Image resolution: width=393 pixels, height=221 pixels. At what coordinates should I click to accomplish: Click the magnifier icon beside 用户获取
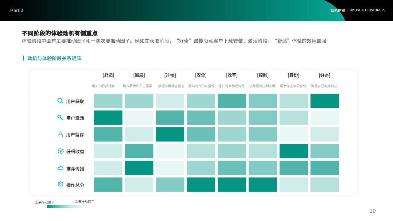60,101
